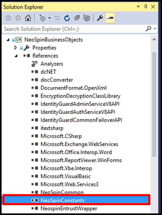
Task: Collapse the NeoSpinBusinessObjects project node
Action: pos(8,40)
